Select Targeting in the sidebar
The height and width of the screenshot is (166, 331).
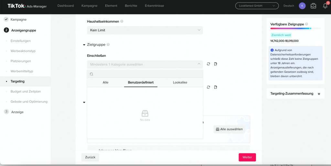[25, 81]
